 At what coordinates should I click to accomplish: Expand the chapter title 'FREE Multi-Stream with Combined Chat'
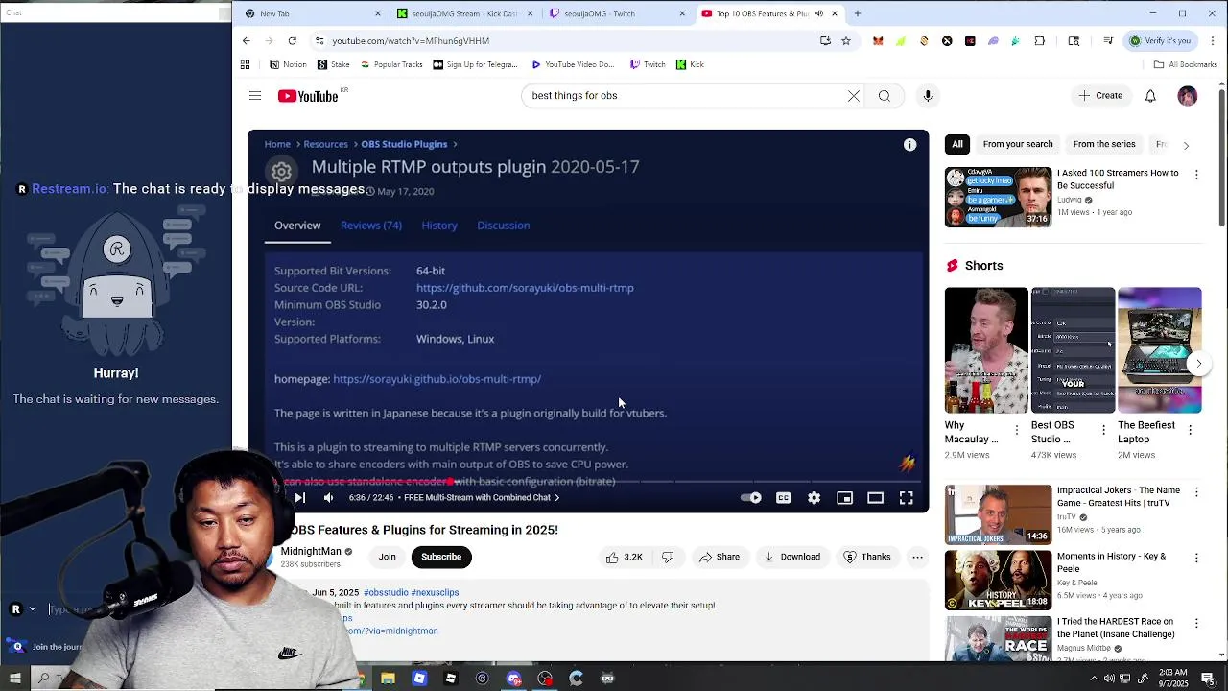[x=482, y=497]
